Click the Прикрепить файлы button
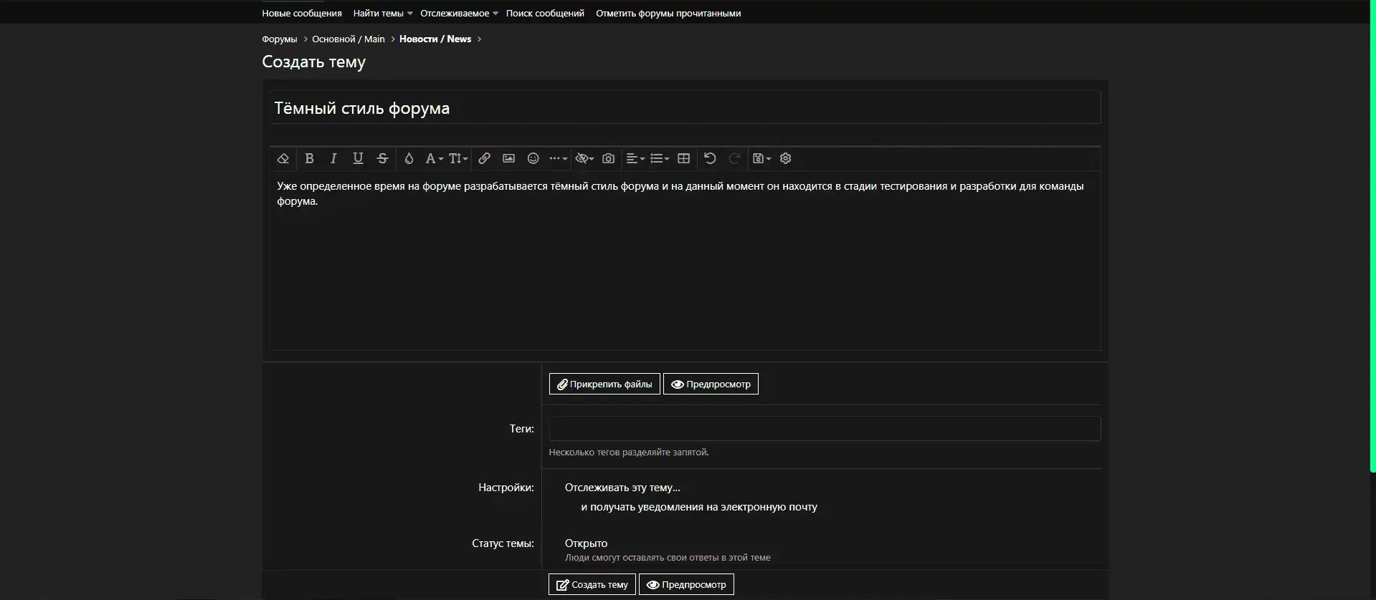 [604, 384]
